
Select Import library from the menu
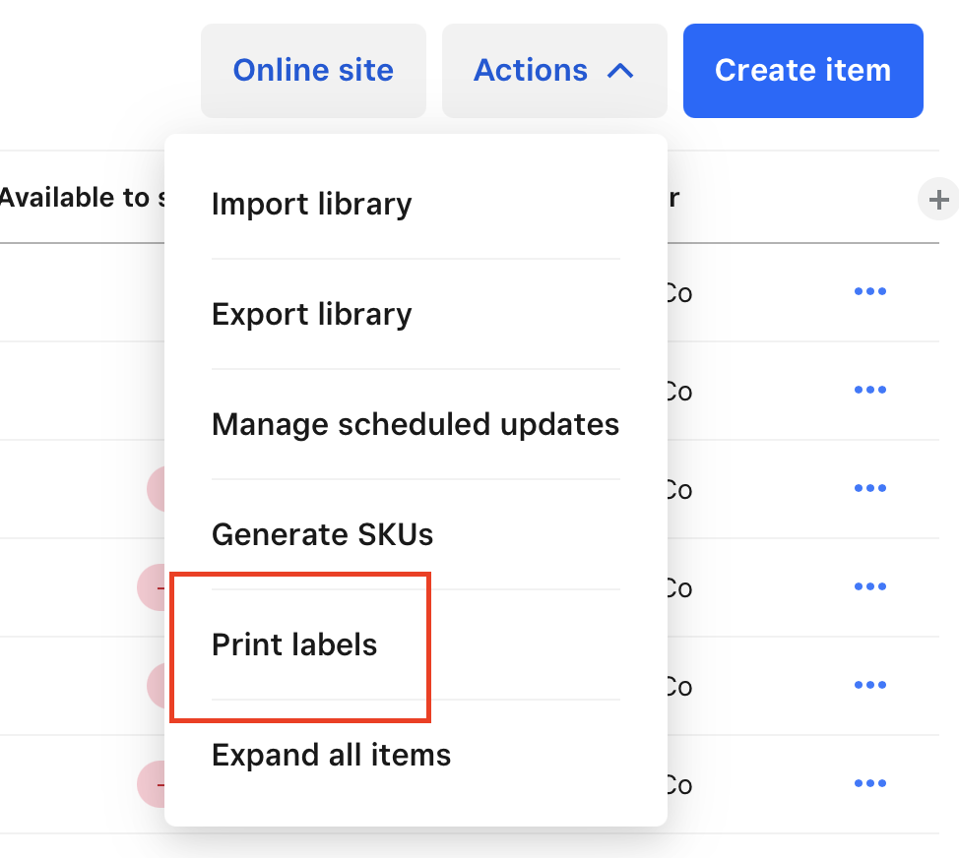(x=311, y=205)
